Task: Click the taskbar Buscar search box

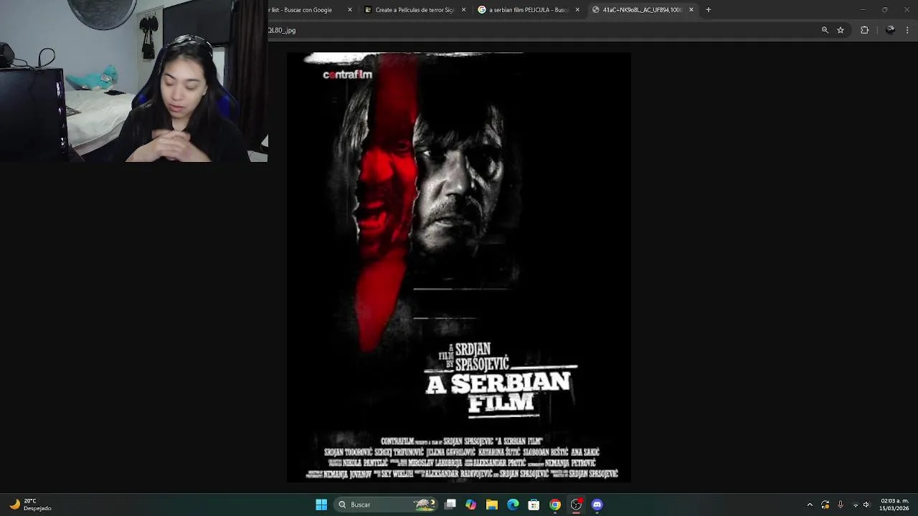Action: (x=387, y=505)
